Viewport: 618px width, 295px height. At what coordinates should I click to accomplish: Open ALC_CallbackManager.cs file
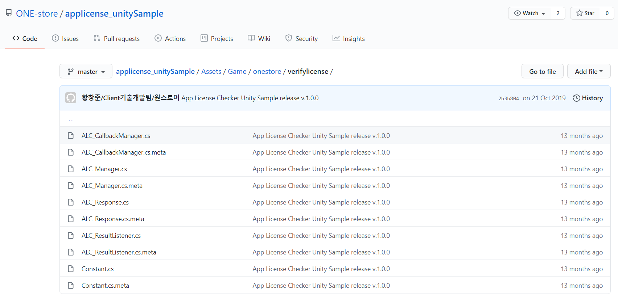point(116,136)
